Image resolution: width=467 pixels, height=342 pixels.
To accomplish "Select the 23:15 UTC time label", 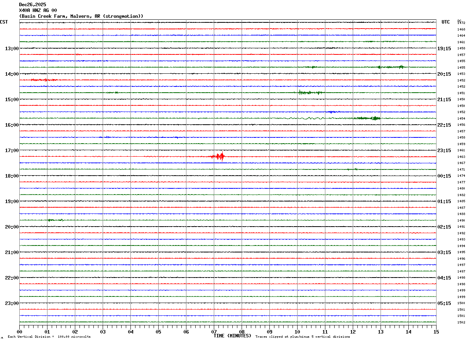I will tap(444, 151).
